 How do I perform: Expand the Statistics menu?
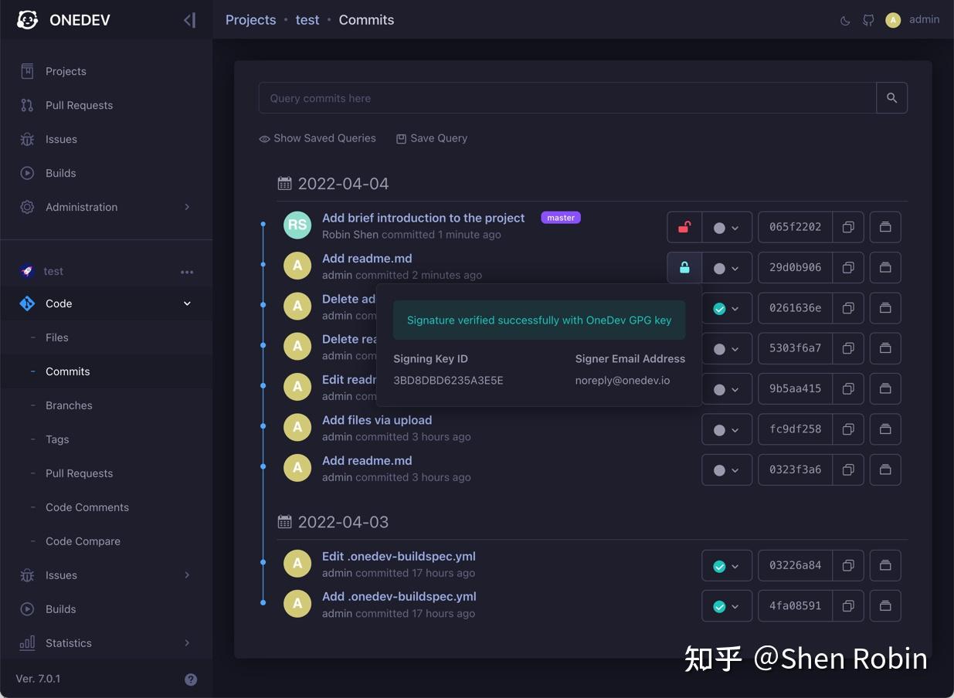click(x=106, y=643)
